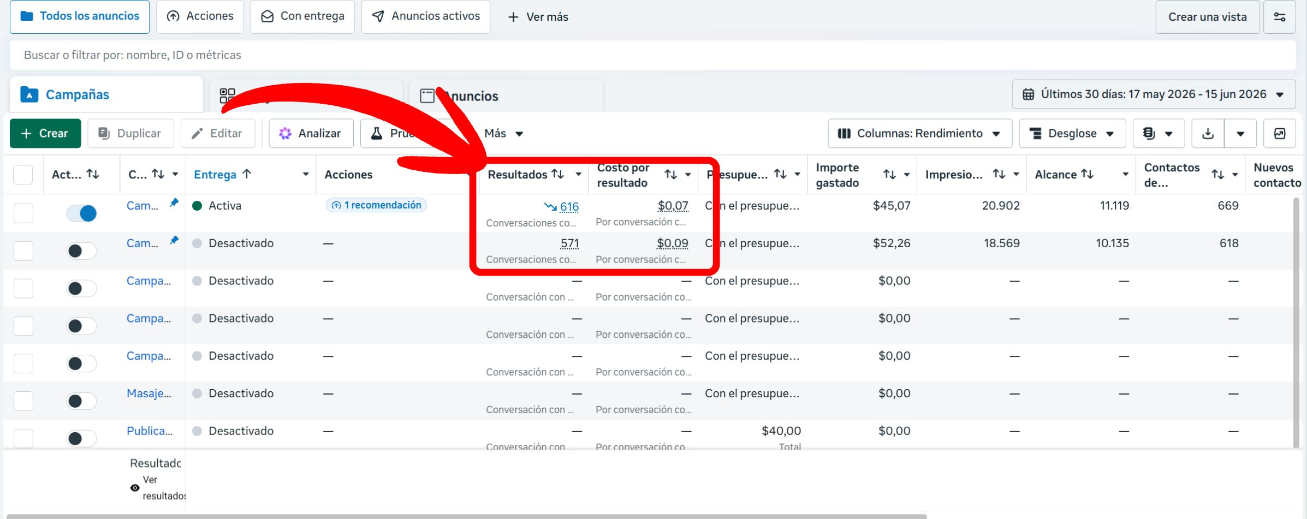Click the filter settings icon beside Crear una vista

1279,17
